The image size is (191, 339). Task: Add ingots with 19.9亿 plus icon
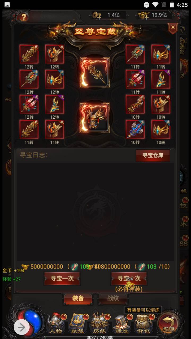[x=143, y=16]
